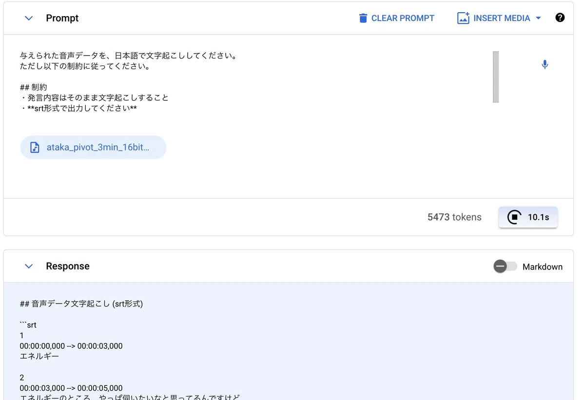Click the '## 音声データ文字起こし (srt形式)' heading
The height and width of the screenshot is (400, 585).
[x=81, y=304]
